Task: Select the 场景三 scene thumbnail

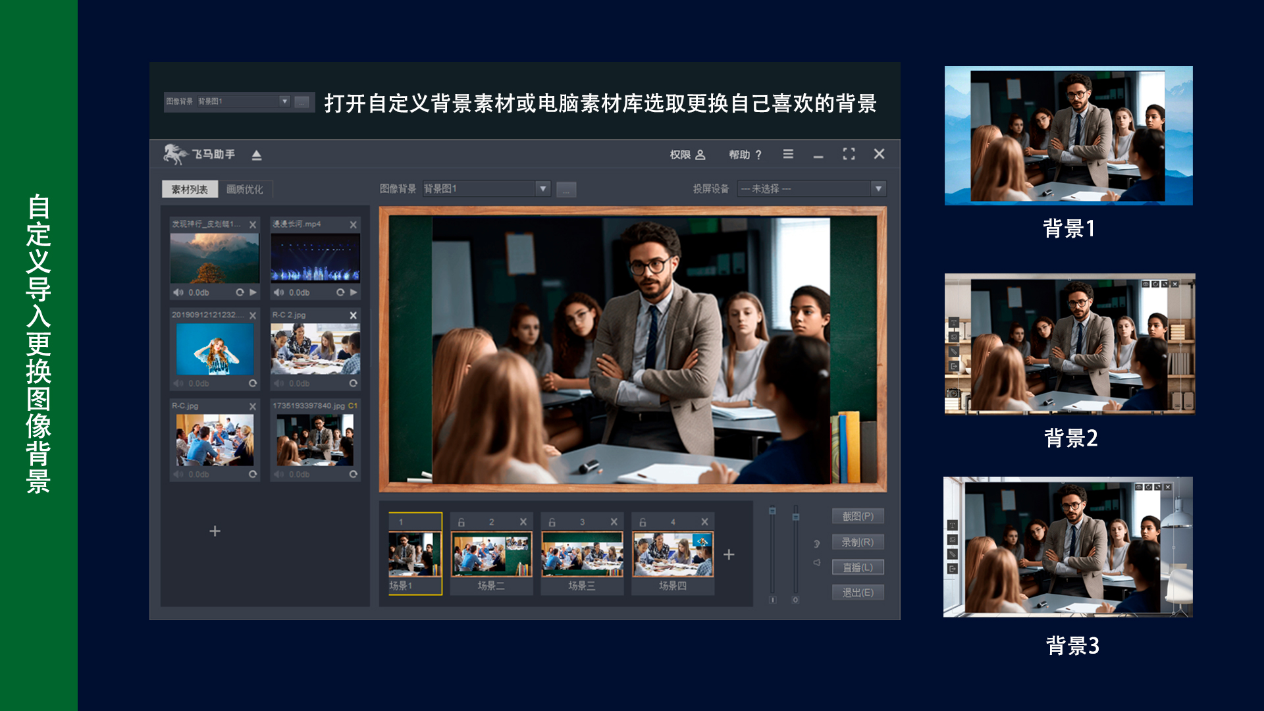Action: tap(582, 554)
